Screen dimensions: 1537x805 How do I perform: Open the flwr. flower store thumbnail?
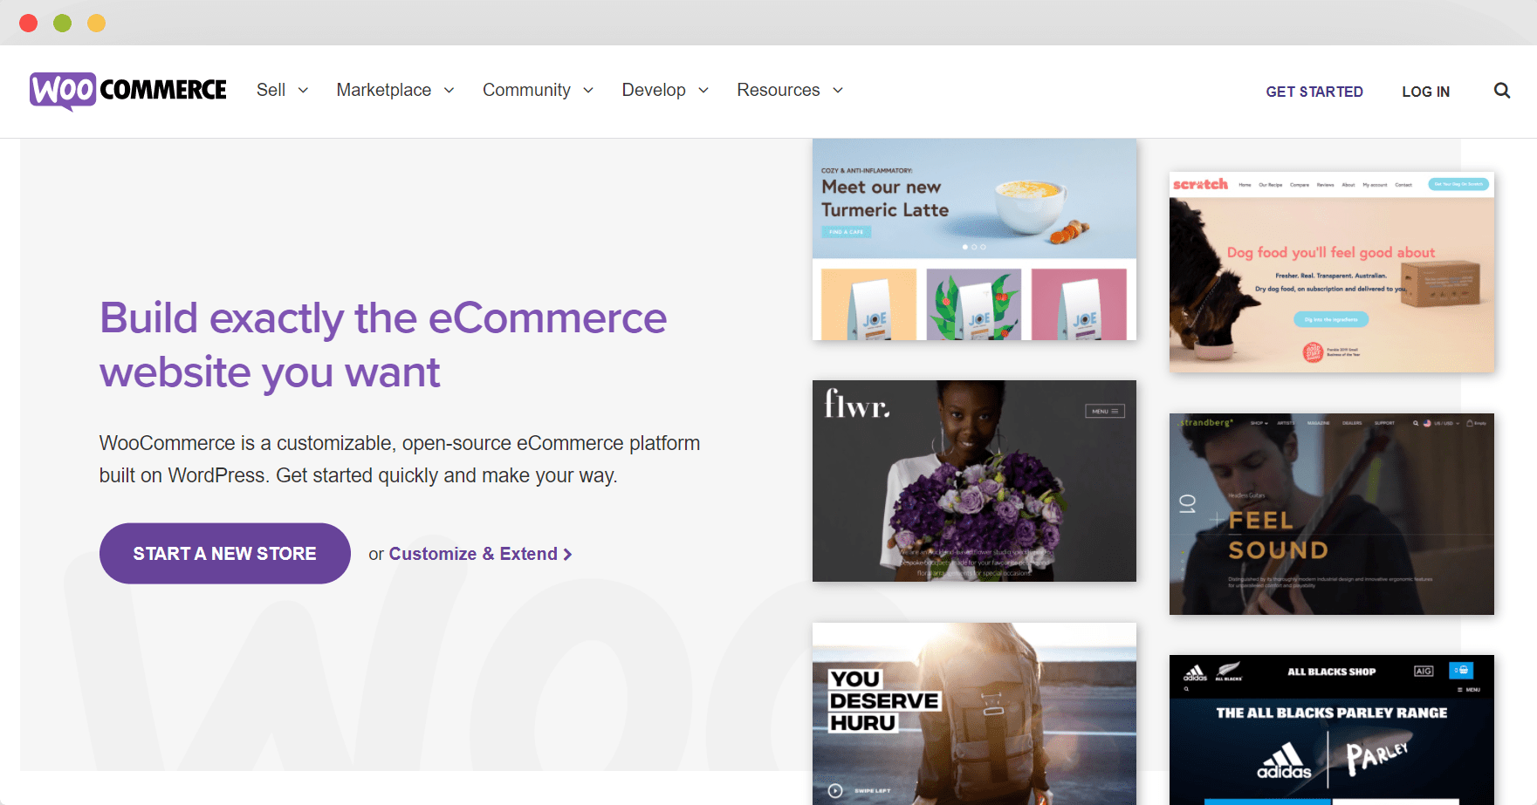point(974,481)
